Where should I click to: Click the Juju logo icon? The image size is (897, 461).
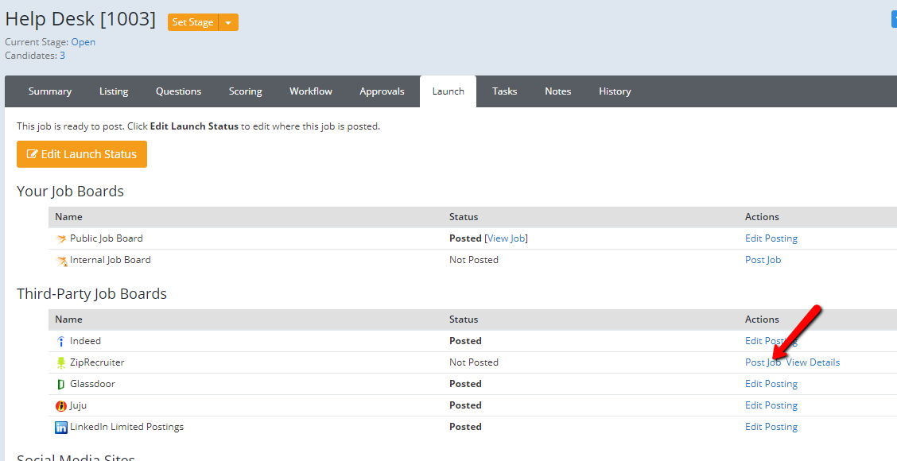click(61, 405)
